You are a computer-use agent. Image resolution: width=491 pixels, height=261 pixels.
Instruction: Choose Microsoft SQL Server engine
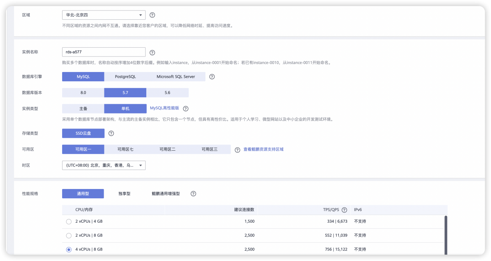point(176,77)
